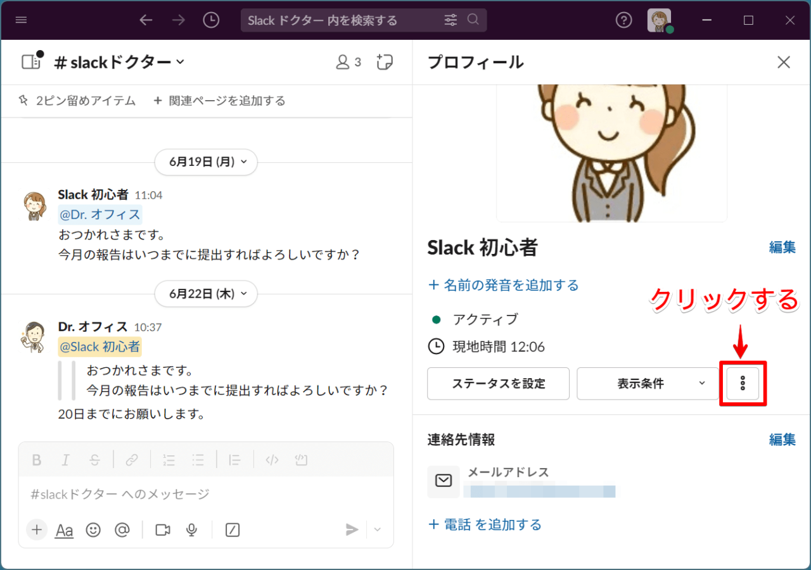This screenshot has height=570, width=811.
Task: Apply inline code formatting
Action: pos(272,460)
